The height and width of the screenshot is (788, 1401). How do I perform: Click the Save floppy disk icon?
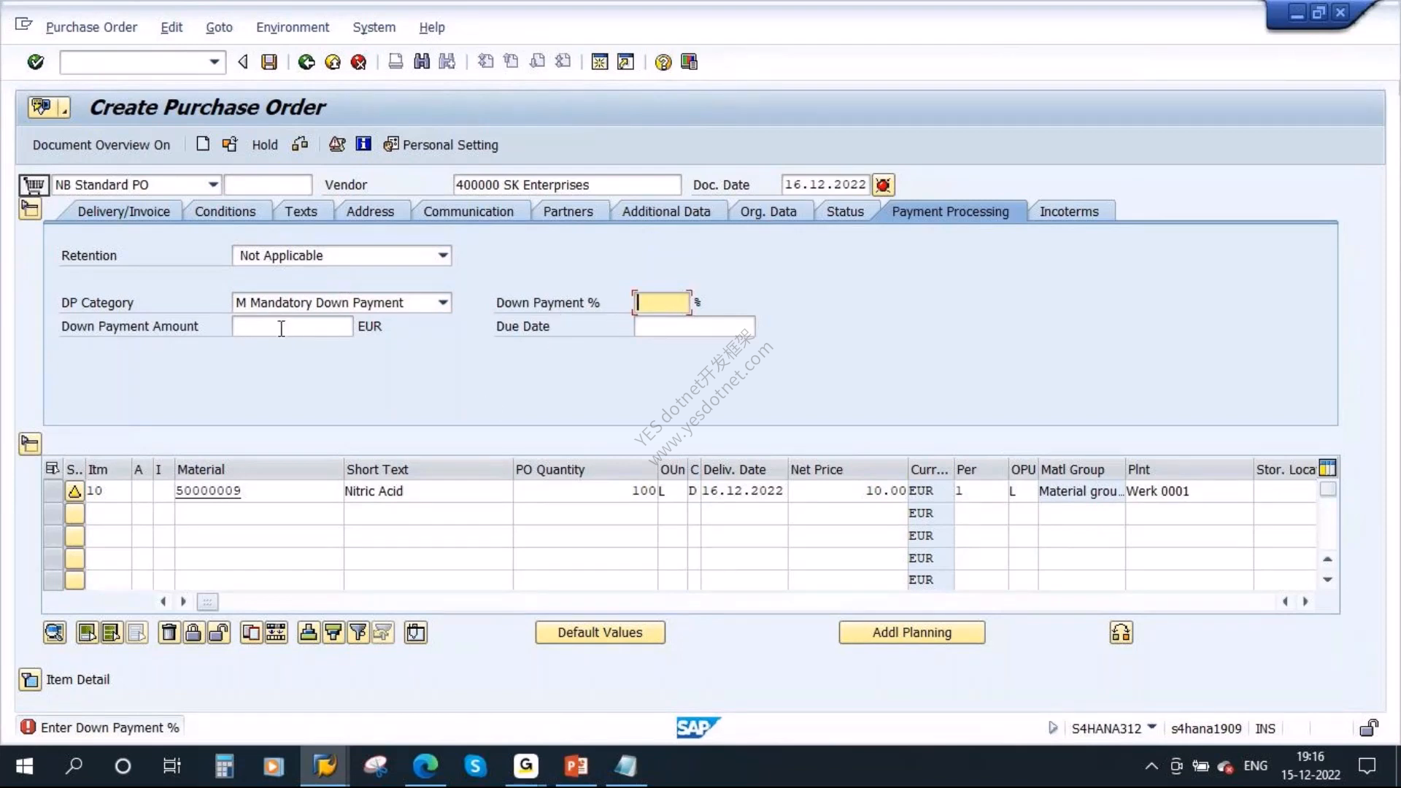(x=269, y=62)
